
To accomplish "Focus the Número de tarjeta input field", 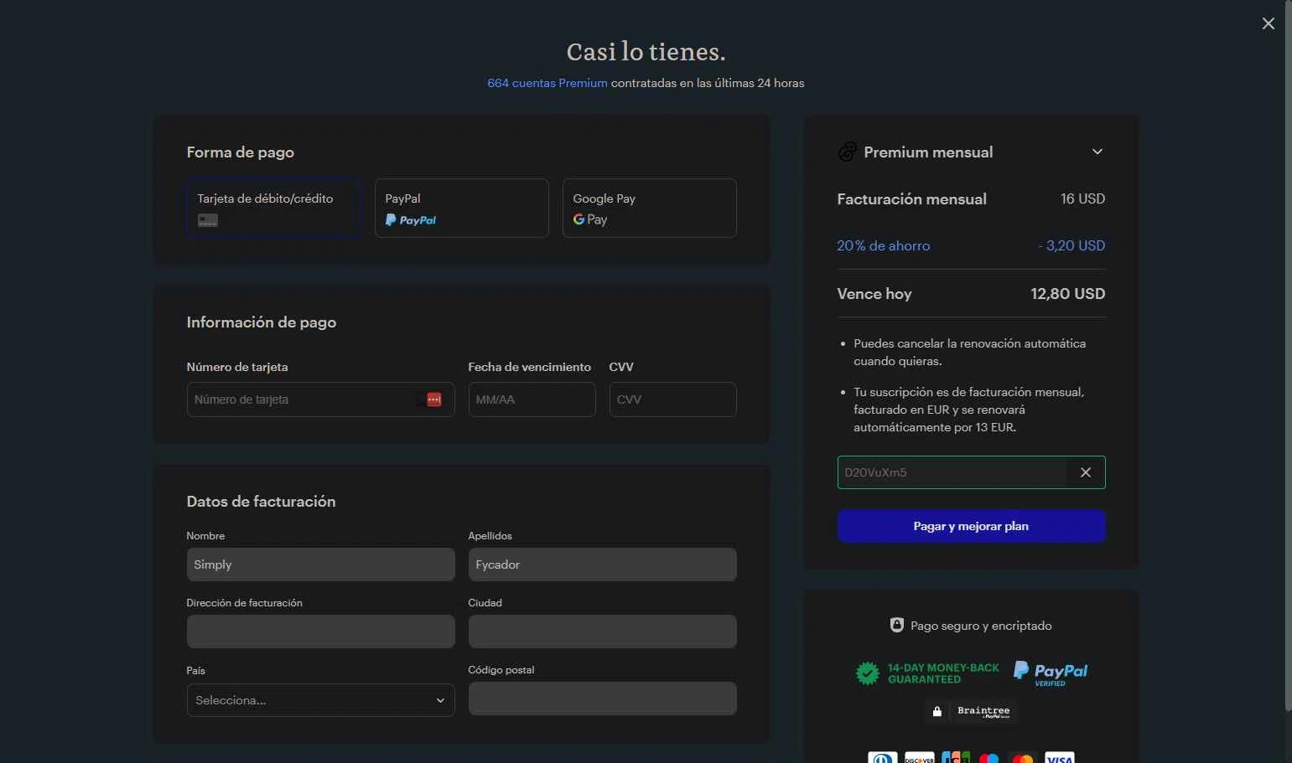I will pyautogui.click(x=320, y=400).
